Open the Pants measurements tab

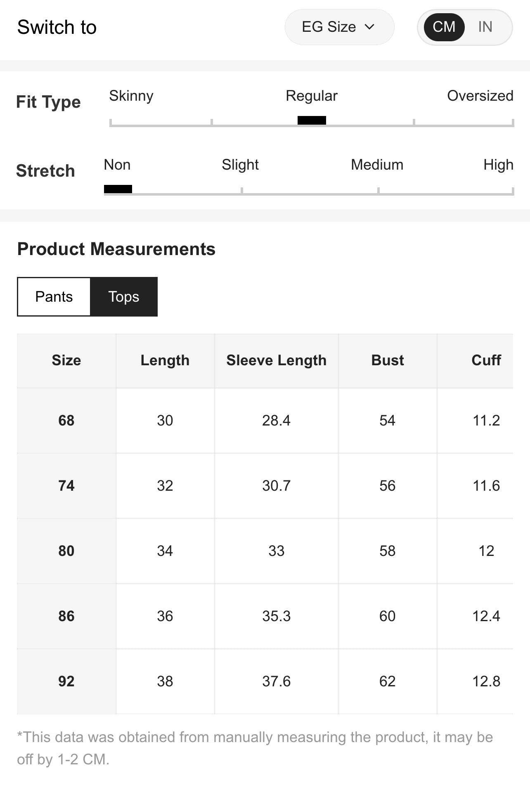tap(54, 297)
